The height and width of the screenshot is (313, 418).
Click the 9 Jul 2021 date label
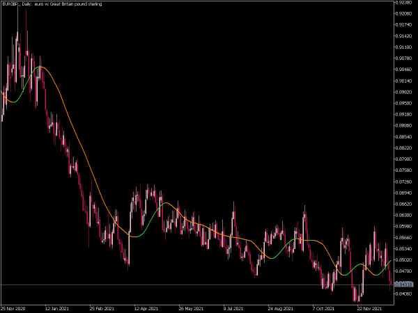234,309
